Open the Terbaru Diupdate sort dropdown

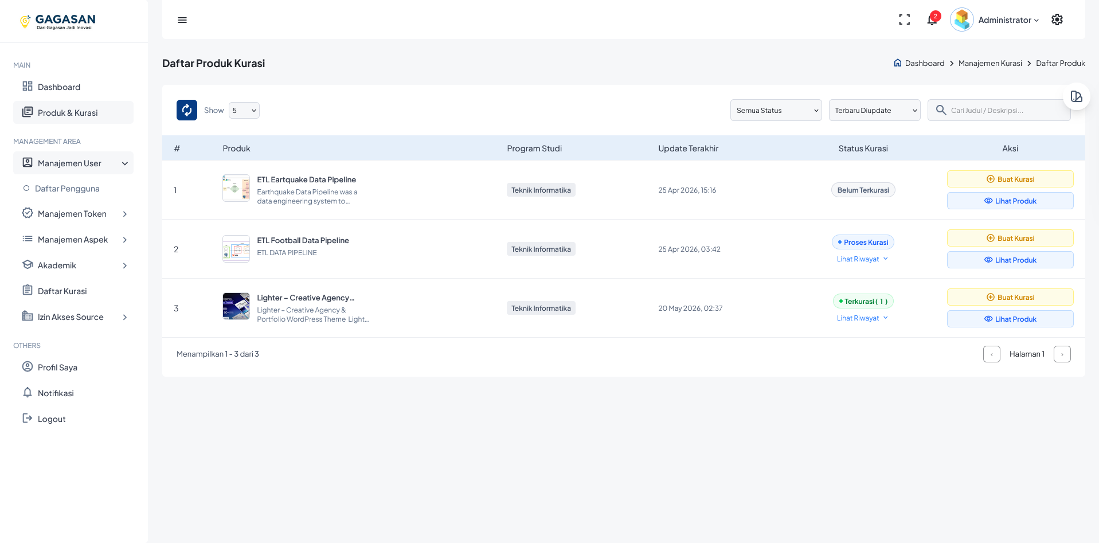pos(875,110)
